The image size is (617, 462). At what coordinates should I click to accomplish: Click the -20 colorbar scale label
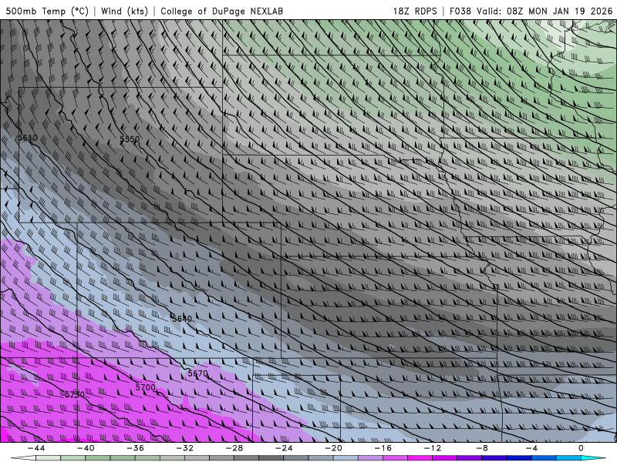pos(333,448)
